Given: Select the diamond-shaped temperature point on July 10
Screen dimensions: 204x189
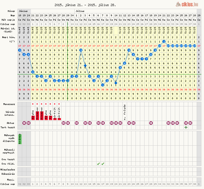Looking at the screenshot, I should [116, 83].
